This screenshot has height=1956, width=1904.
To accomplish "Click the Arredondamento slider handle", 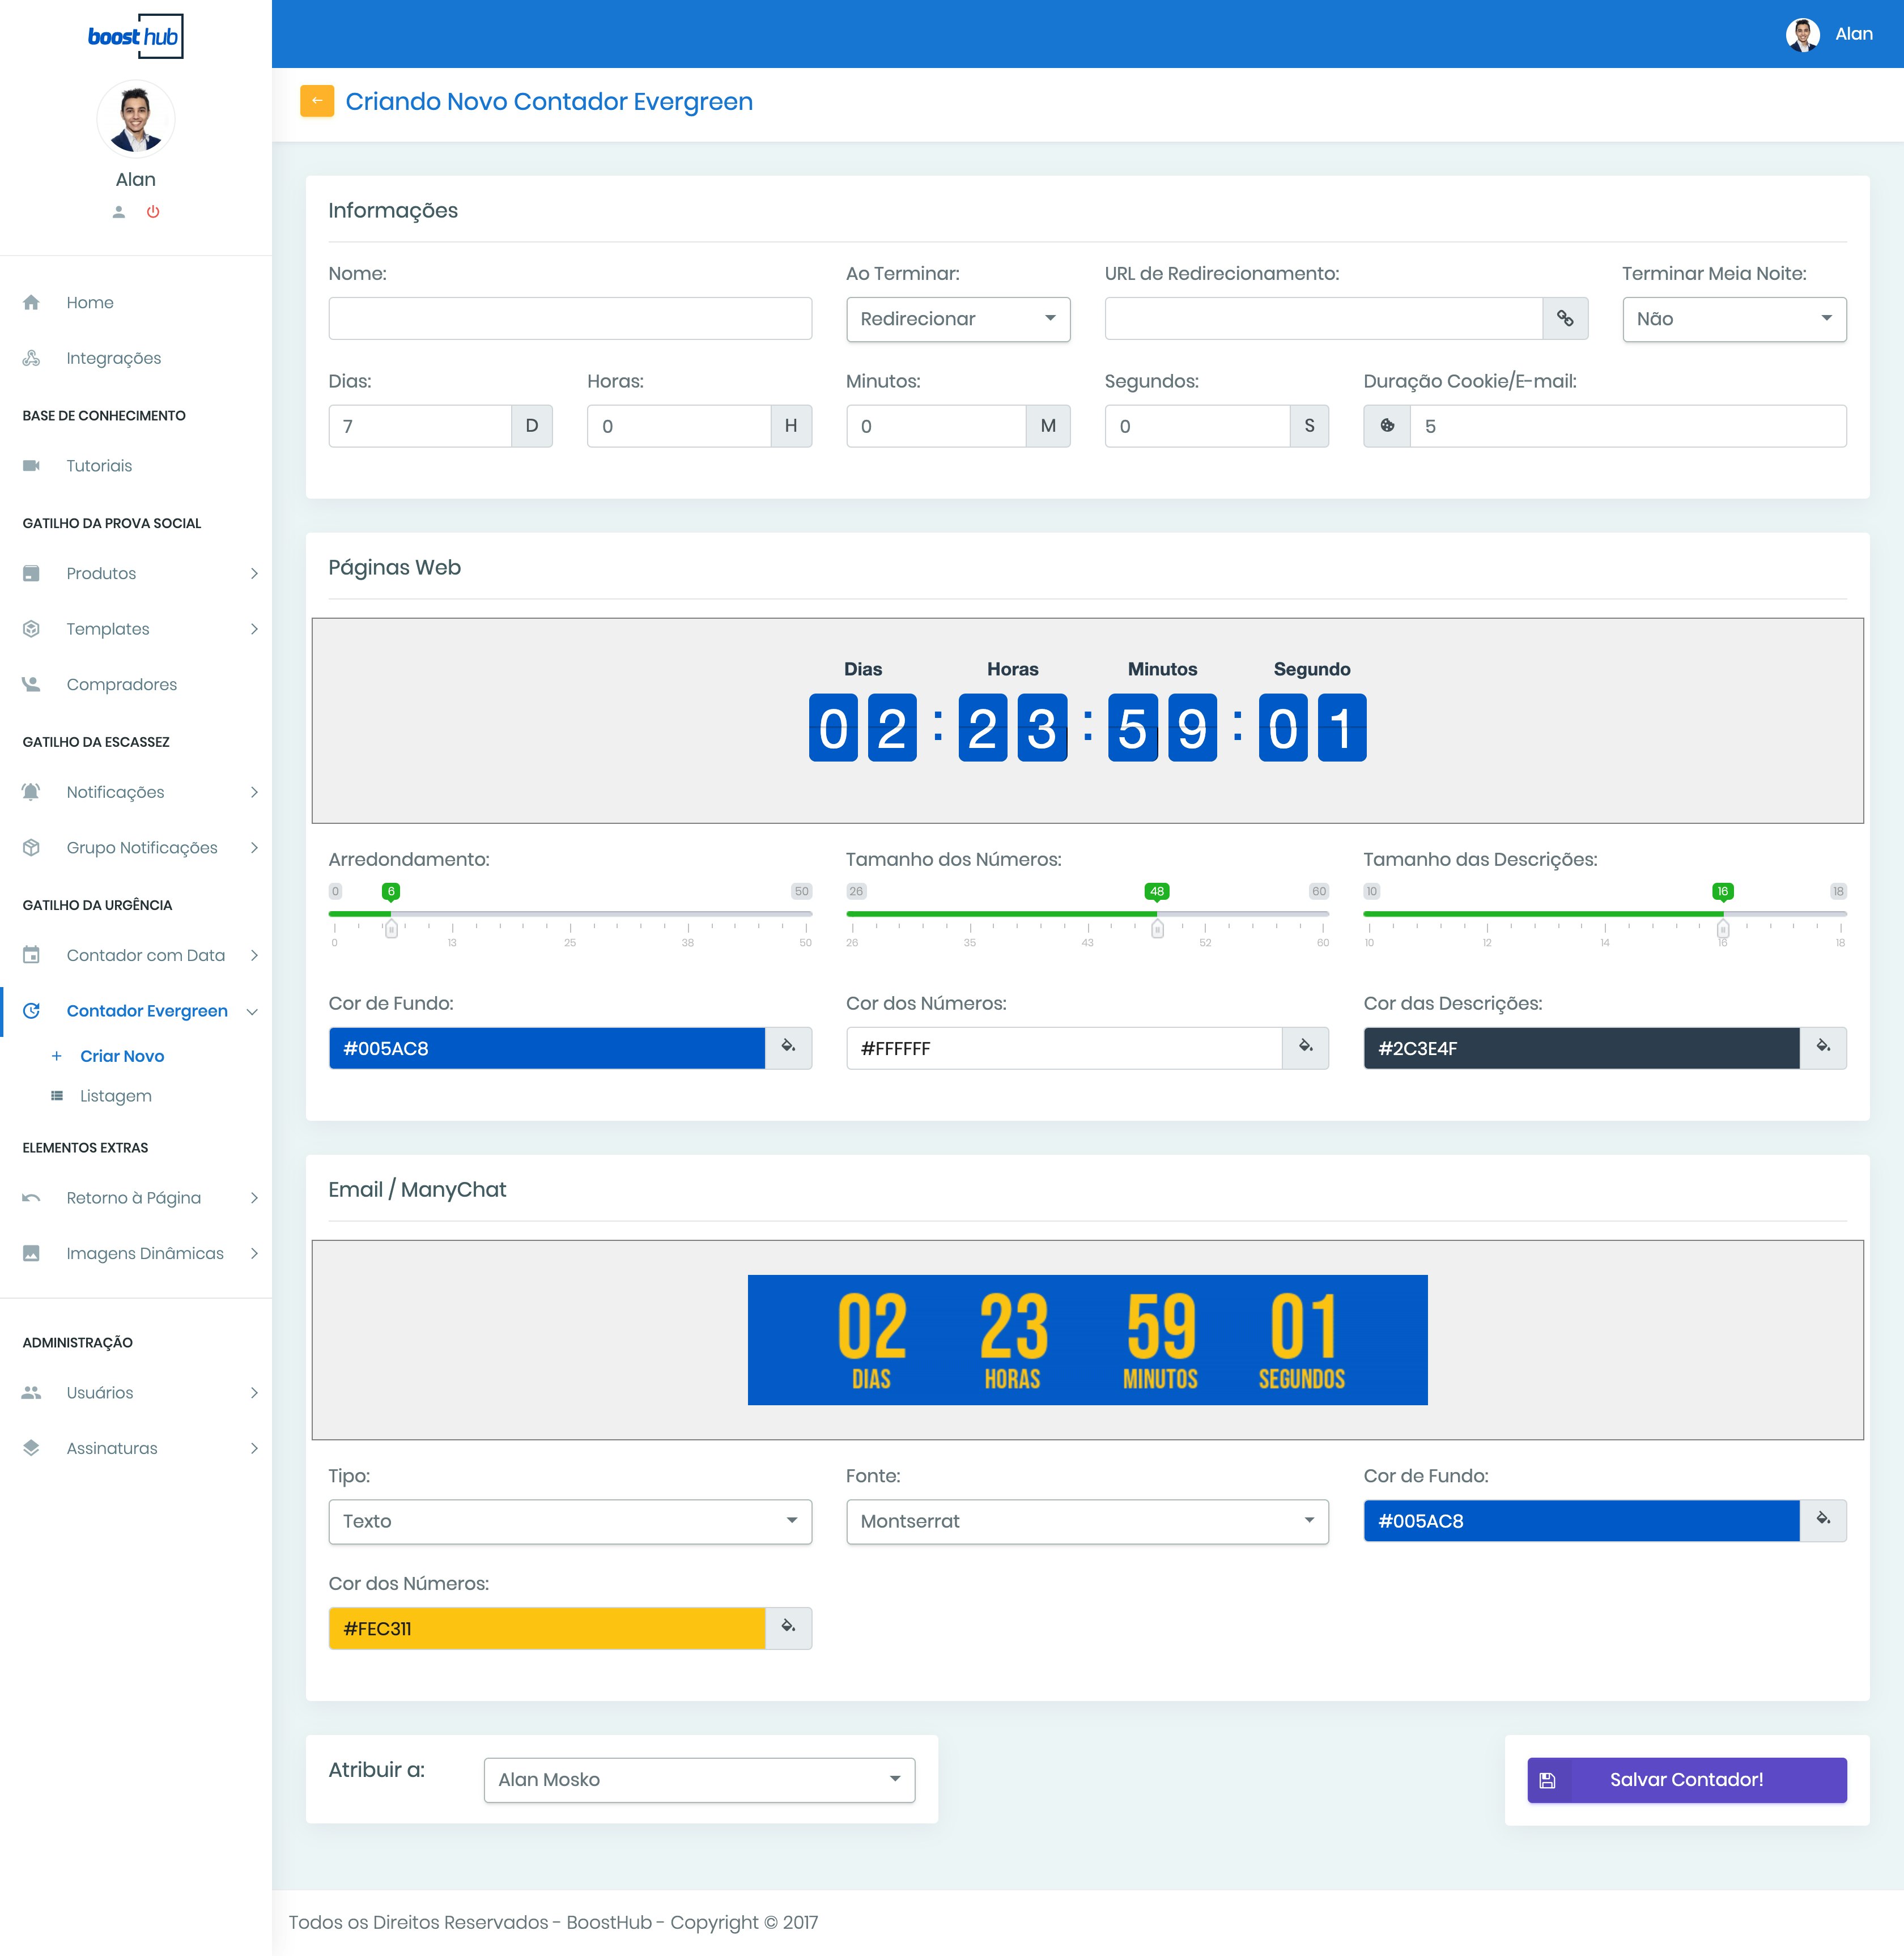I will (x=391, y=929).
